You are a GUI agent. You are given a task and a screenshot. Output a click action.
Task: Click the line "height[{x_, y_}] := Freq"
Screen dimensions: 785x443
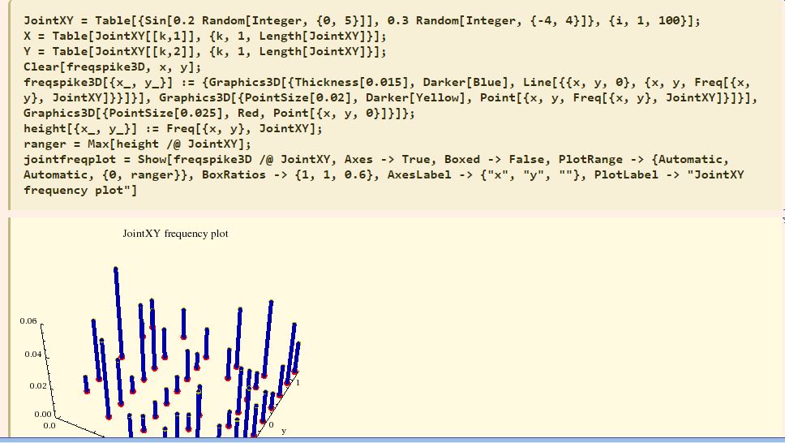173,129
